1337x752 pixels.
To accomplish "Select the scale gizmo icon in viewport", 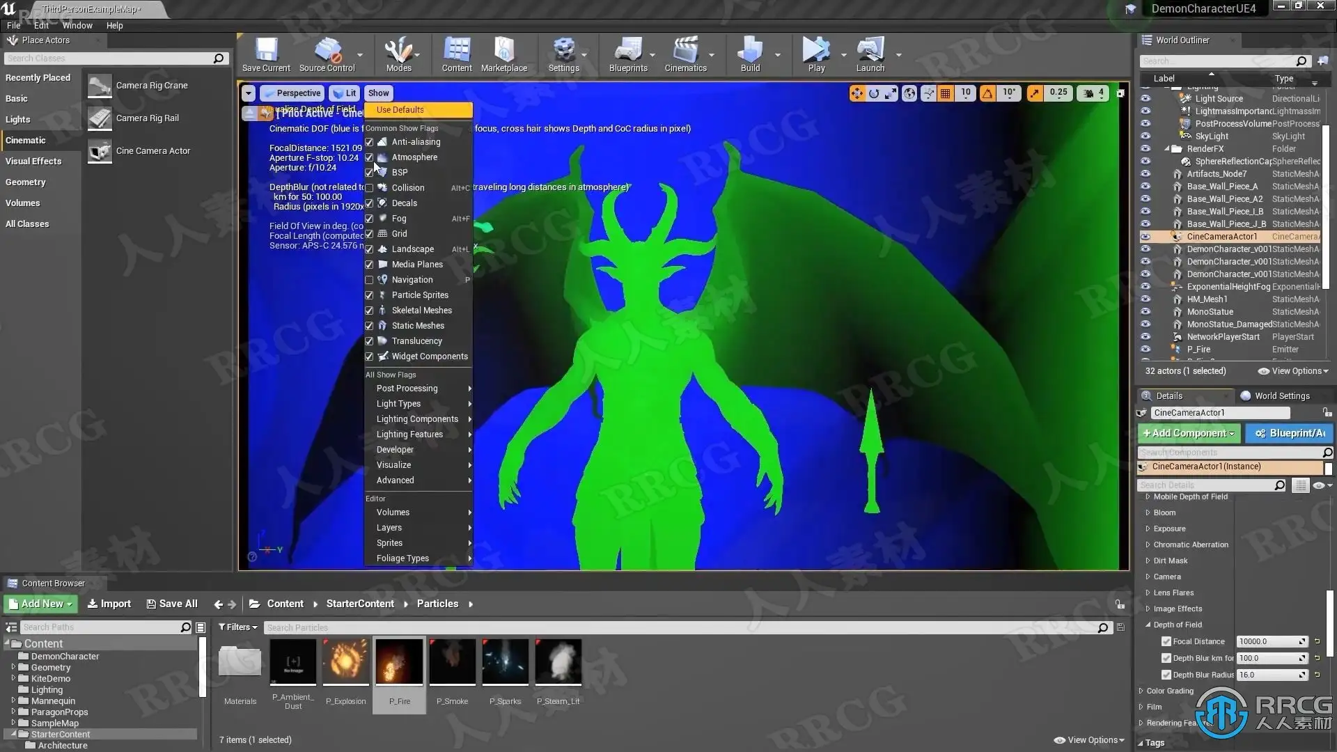I will (891, 93).
